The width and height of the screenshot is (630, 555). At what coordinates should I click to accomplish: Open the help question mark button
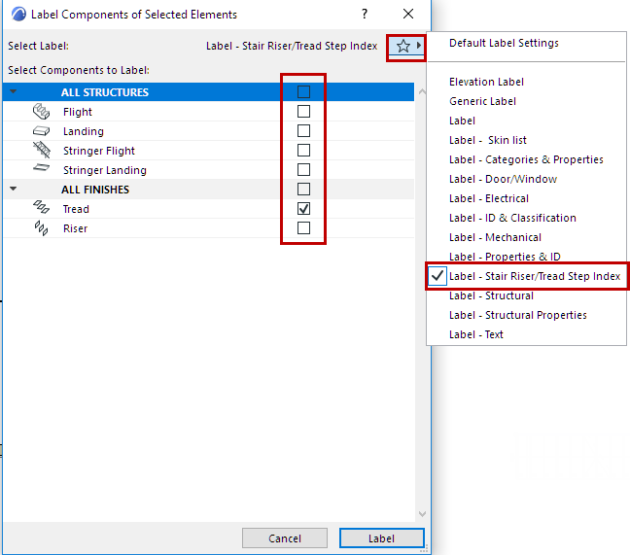pos(365,14)
